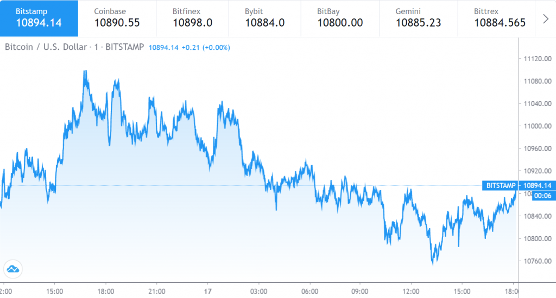Click the BITSTAMP price label tag
556x298 pixels.
(x=500, y=185)
